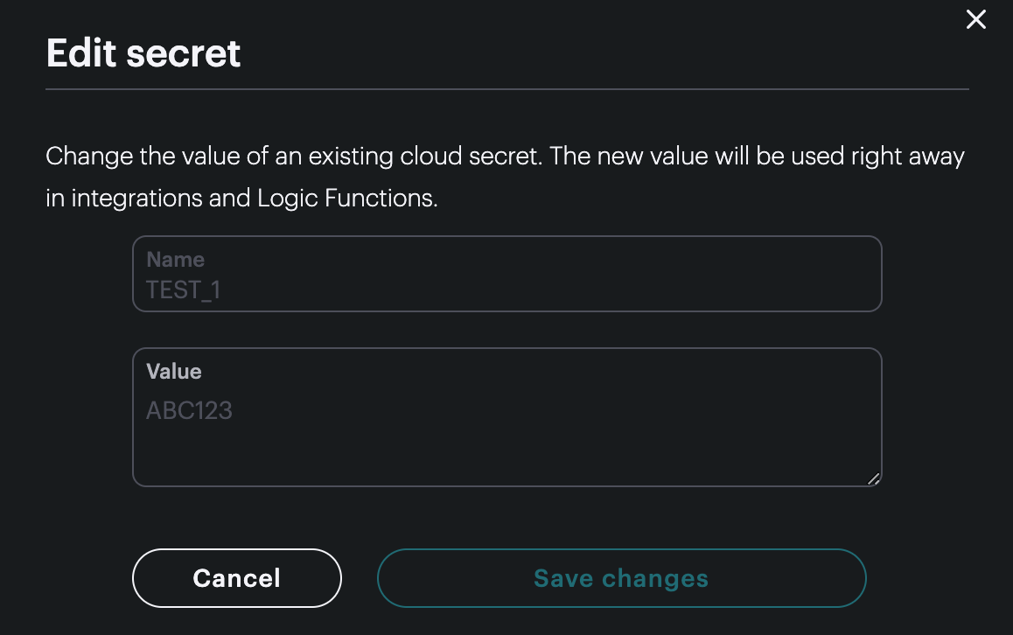Click the horizontal divider below the heading
This screenshot has height=635, width=1013.
(x=507, y=89)
